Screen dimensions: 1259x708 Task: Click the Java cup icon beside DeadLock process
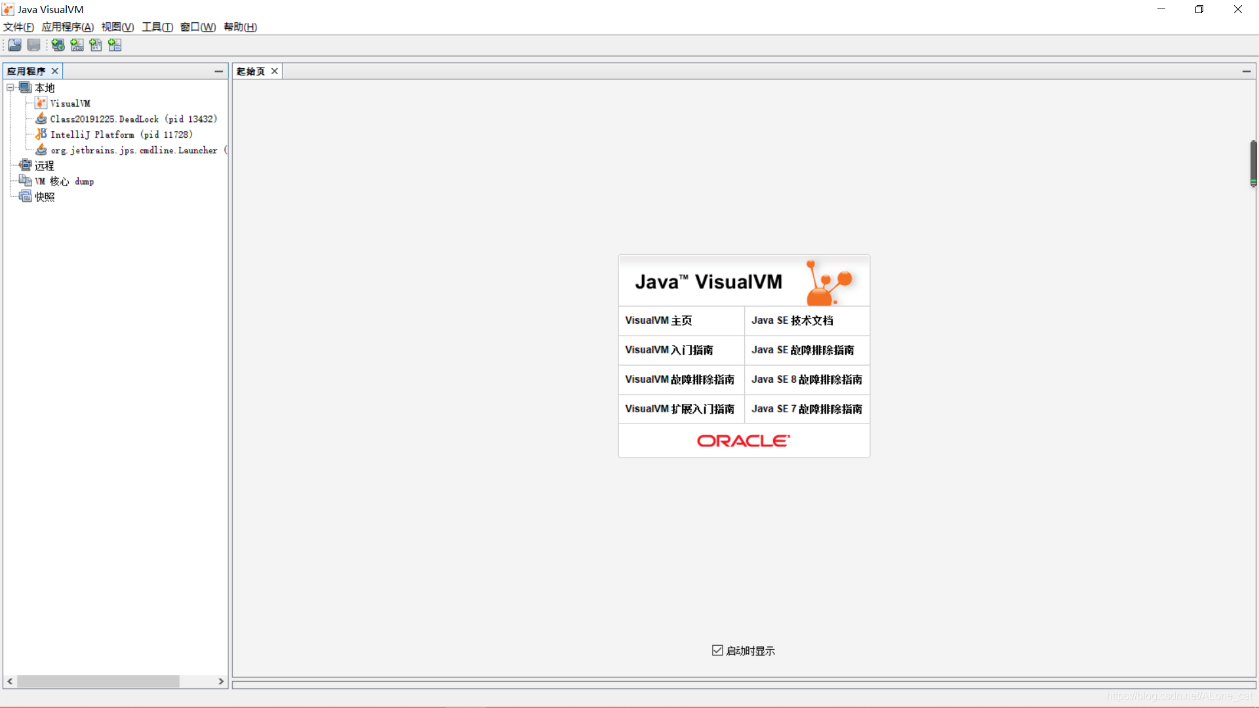pyautogui.click(x=41, y=119)
